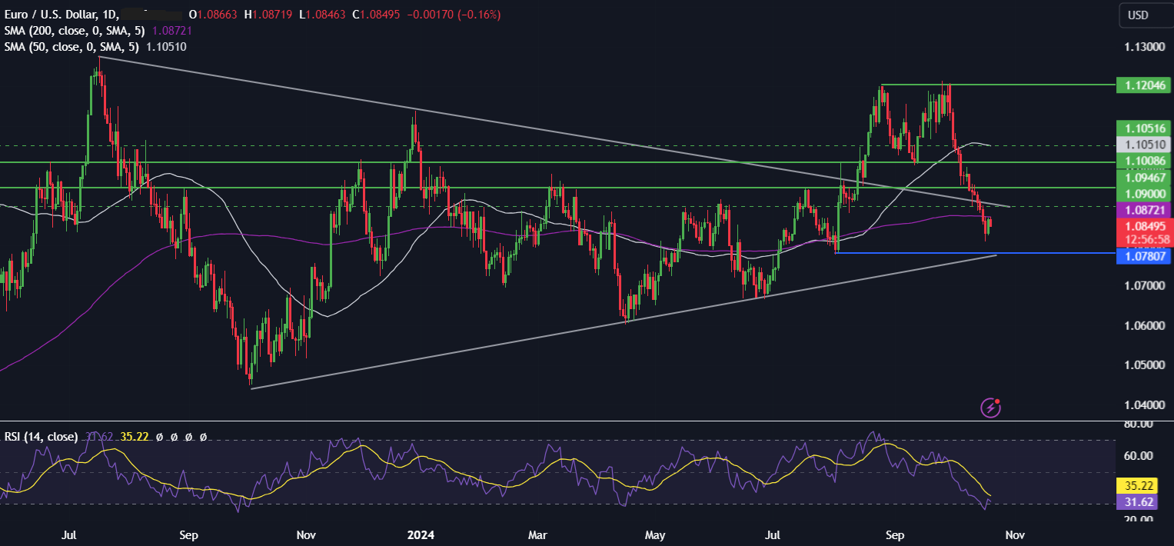
Task: Click the green 1.12046 price label
Action: (1142, 85)
